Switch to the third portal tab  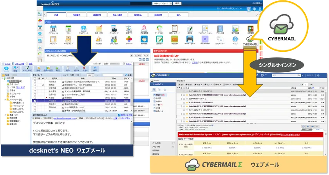pyautogui.click(x=97, y=15)
